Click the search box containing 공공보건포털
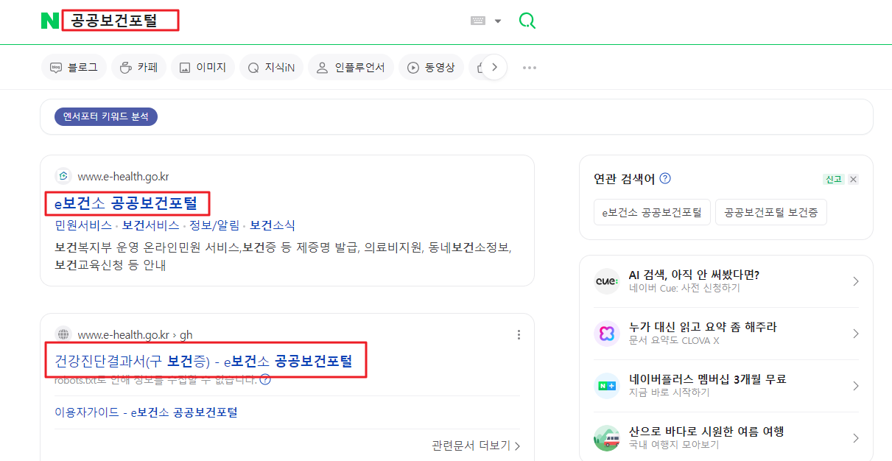The width and height of the screenshot is (892, 461). (x=120, y=21)
